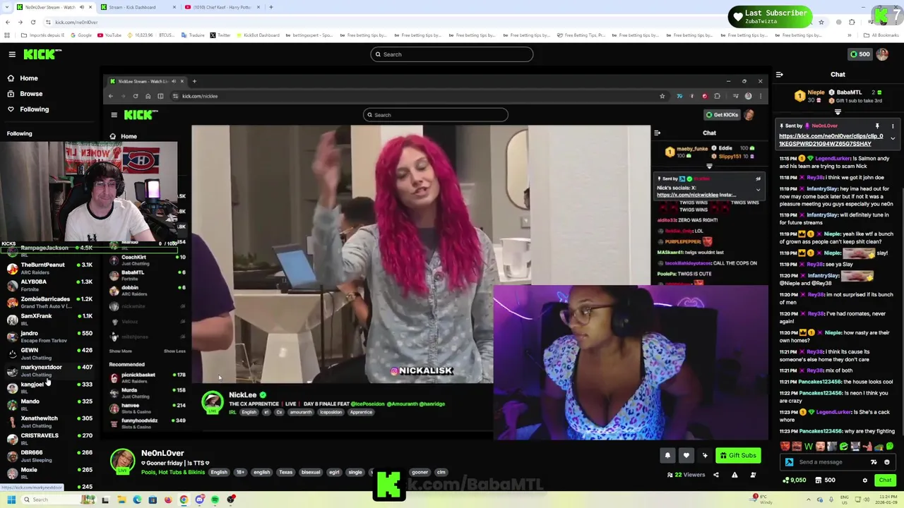Screen dimensions: 904x508
Task: Open SamXFrank channel in sidebar
Action: tap(49, 319)
